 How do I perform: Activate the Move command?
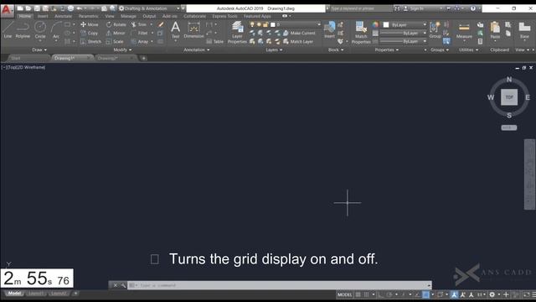coord(90,24)
